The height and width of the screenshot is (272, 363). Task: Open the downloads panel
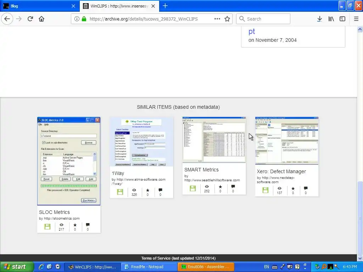[x=319, y=19]
